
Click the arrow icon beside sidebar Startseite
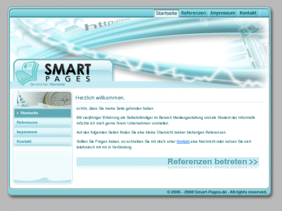point(18,113)
